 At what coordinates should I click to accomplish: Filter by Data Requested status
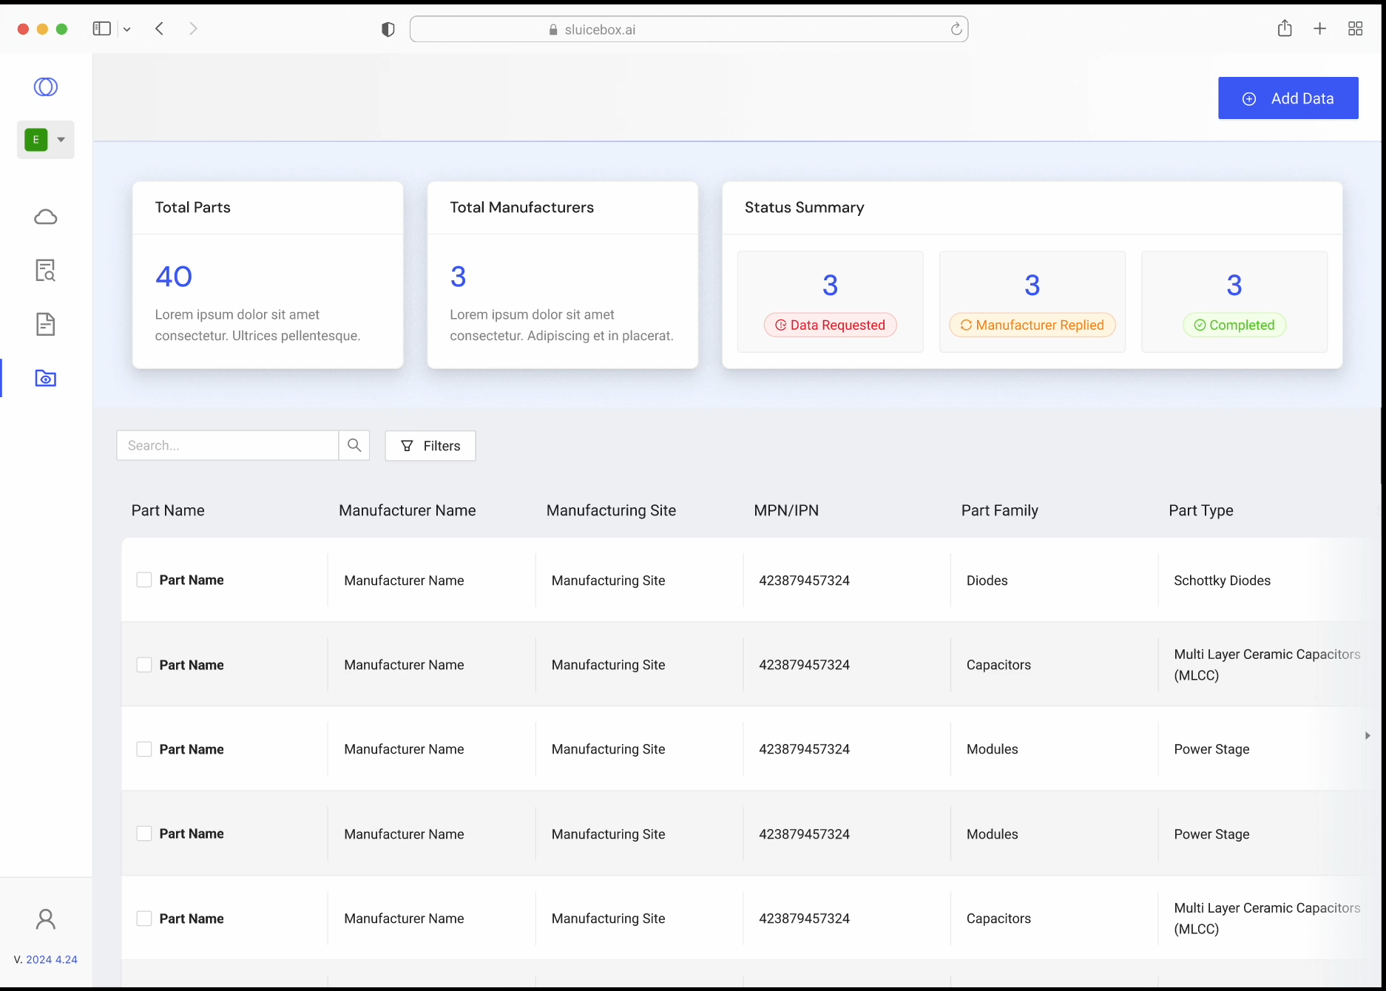coord(830,325)
